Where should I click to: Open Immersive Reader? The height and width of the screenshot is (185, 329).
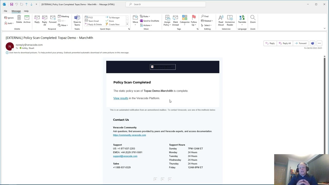[230, 21]
